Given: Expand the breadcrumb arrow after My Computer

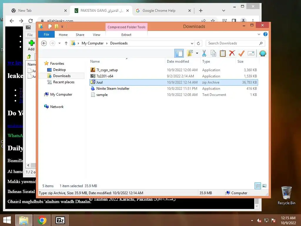Looking at the screenshot, I should point(107,43).
